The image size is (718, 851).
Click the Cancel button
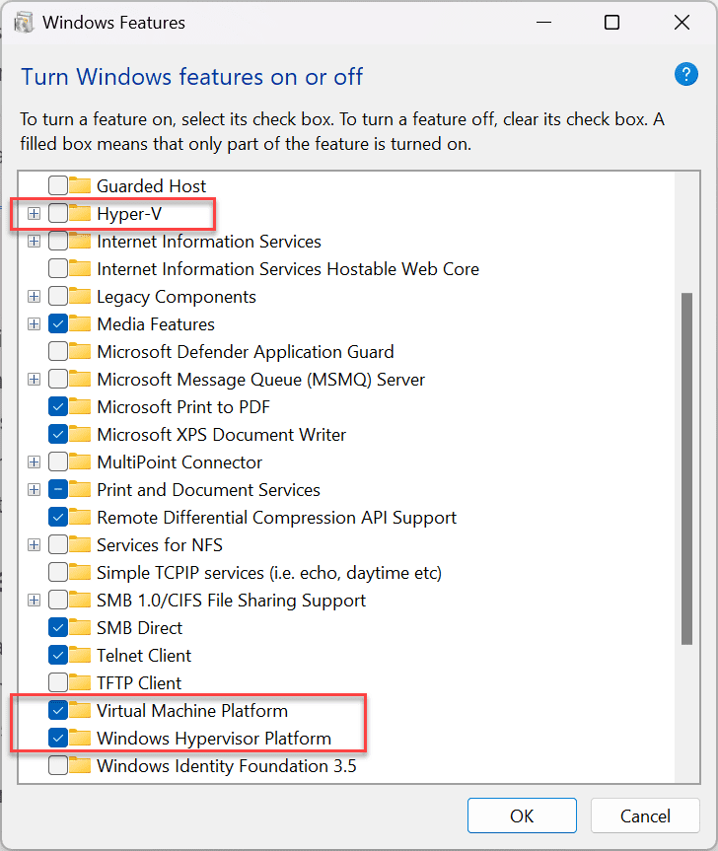(645, 816)
